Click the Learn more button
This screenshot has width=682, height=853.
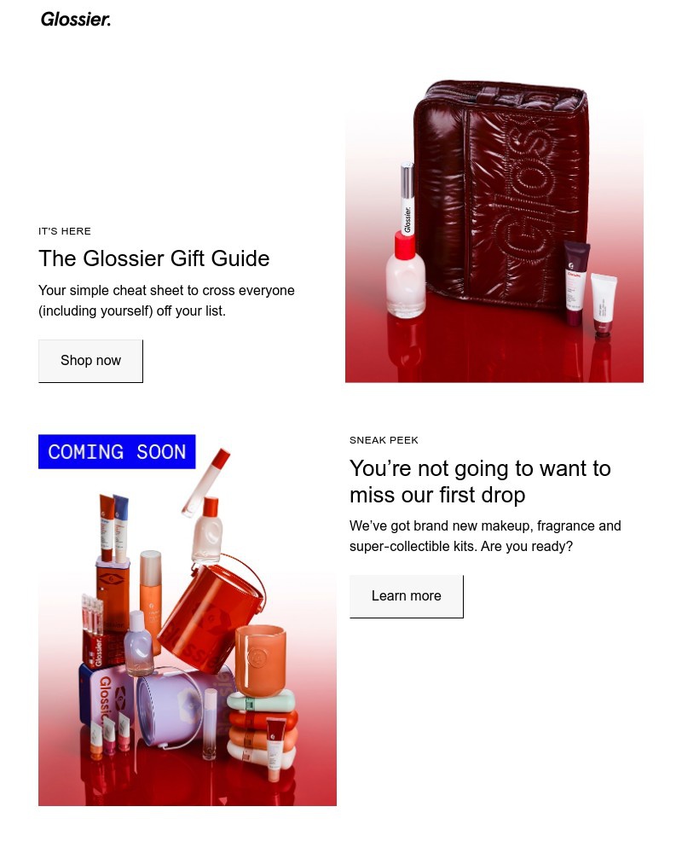coord(407,596)
